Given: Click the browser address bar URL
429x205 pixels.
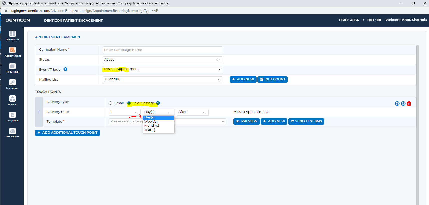Looking at the screenshot, I should tap(84, 11).
